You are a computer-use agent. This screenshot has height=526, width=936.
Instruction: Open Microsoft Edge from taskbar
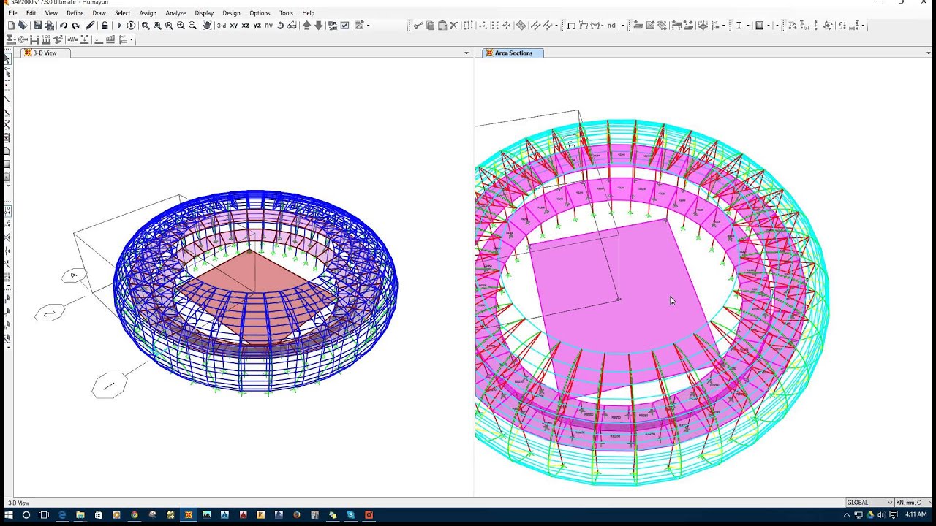pyautogui.click(x=62, y=515)
